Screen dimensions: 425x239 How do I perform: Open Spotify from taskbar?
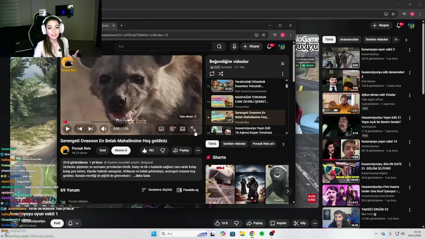coord(262,234)
